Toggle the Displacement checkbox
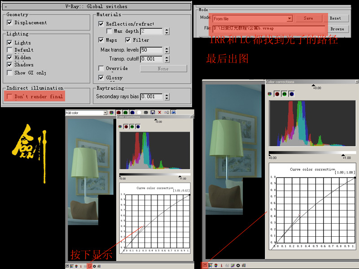This screenshot has width=359, height=269. (x=10, y=22)
